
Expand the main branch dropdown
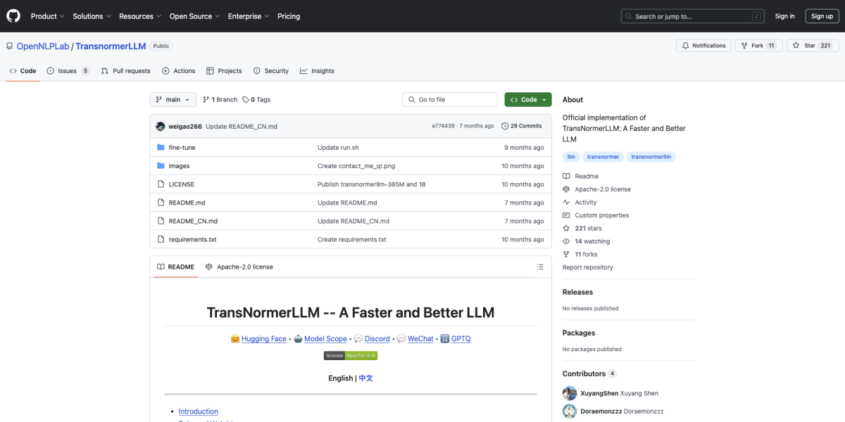[x=173, y=100]
